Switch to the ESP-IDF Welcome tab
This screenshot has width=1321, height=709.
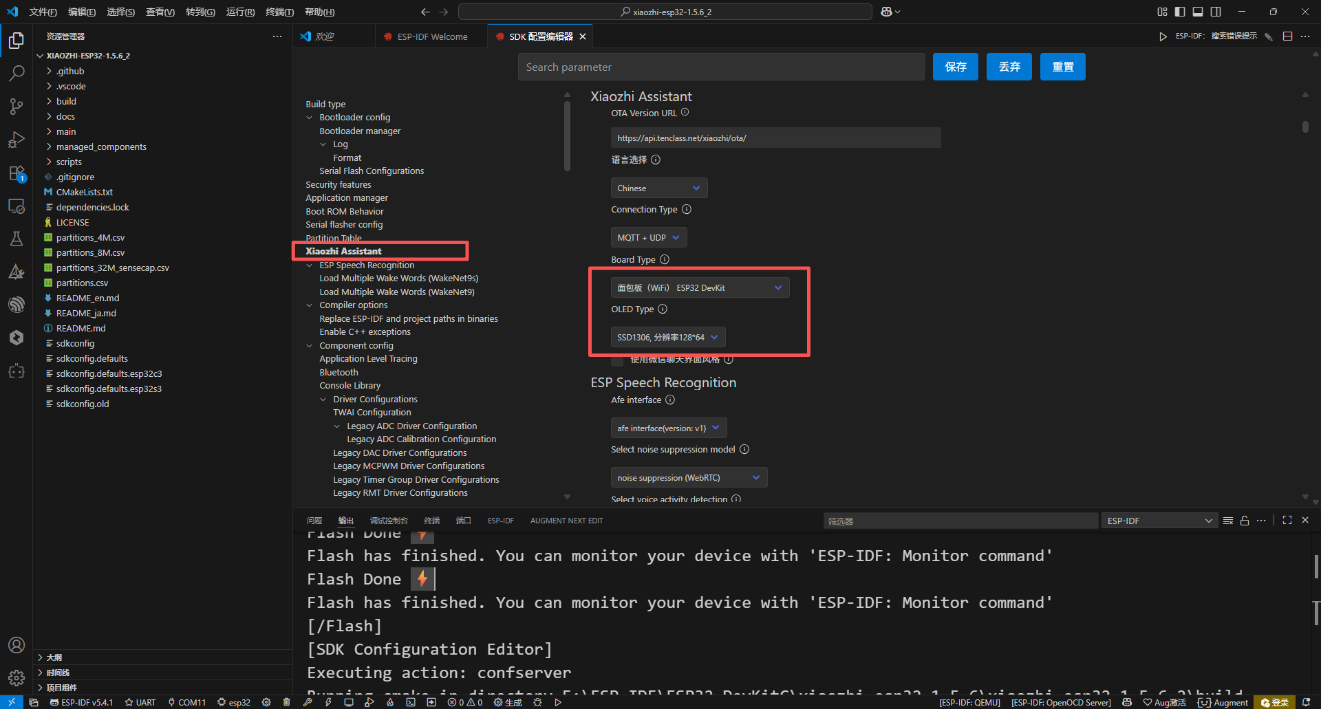(432, 36)
